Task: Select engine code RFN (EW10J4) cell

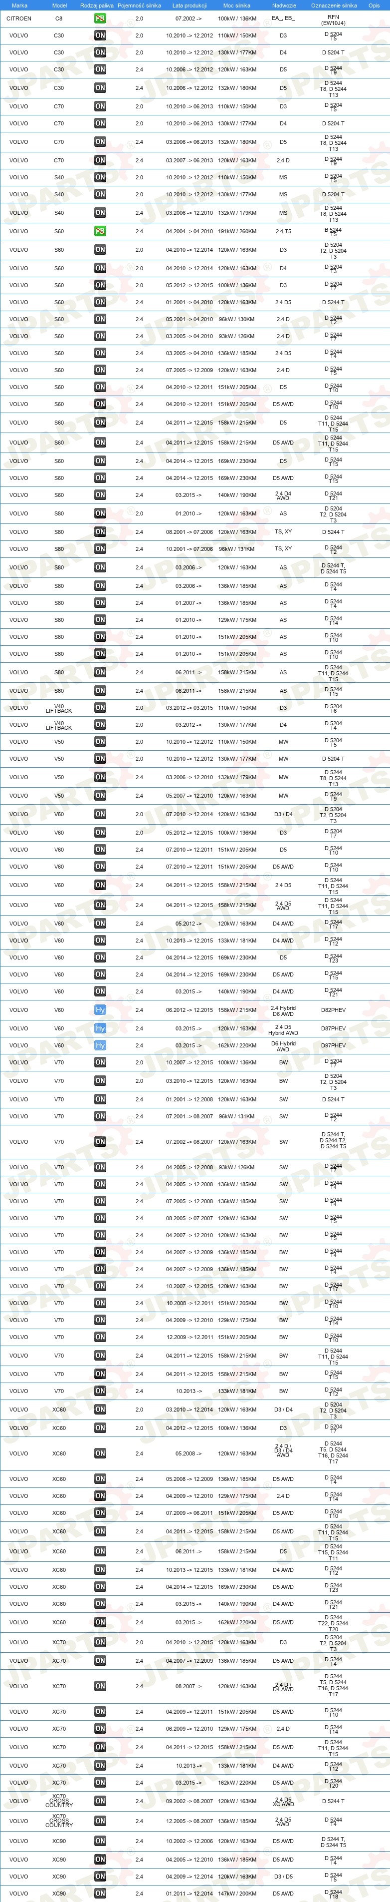Action: (x=333, y=19)
